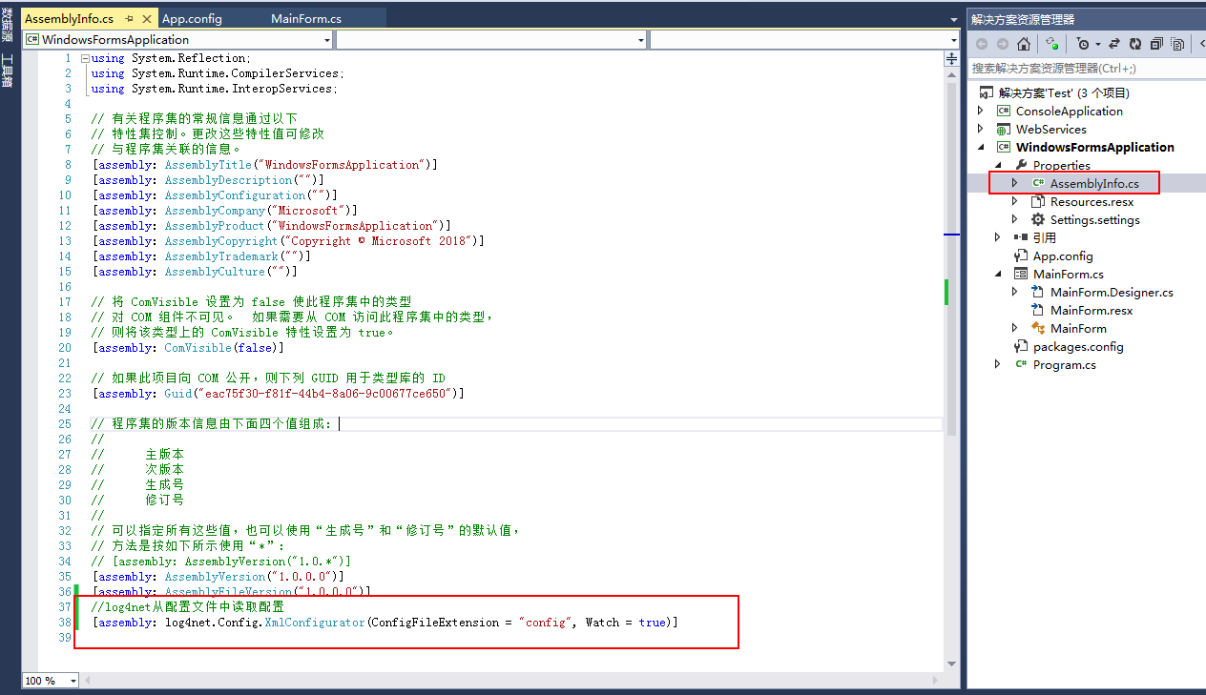Open the dropdown arrow next to the clock filter
Image resolution: width=1206 pixels, height=695 pixels.
[1096, 44]
